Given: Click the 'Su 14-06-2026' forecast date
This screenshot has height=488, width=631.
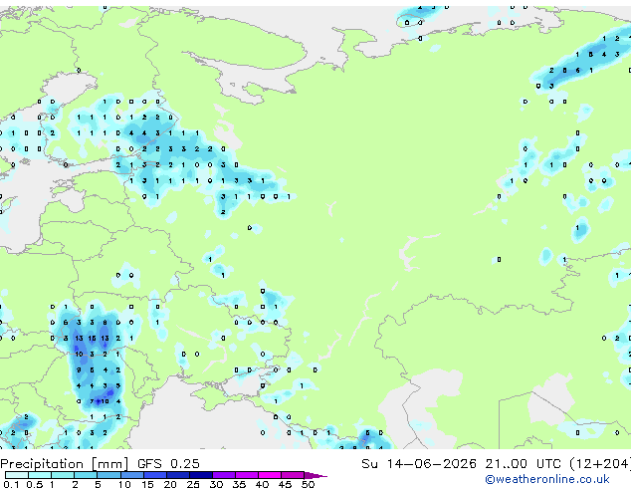Looking at the screenshot, I should point(419,464).
